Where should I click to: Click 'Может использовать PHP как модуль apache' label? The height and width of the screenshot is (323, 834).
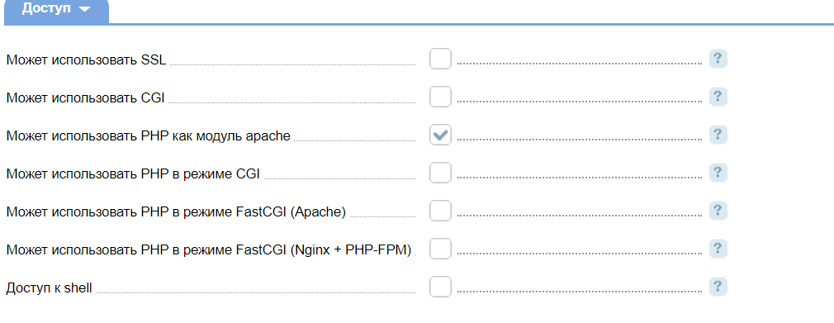[149, 136]
